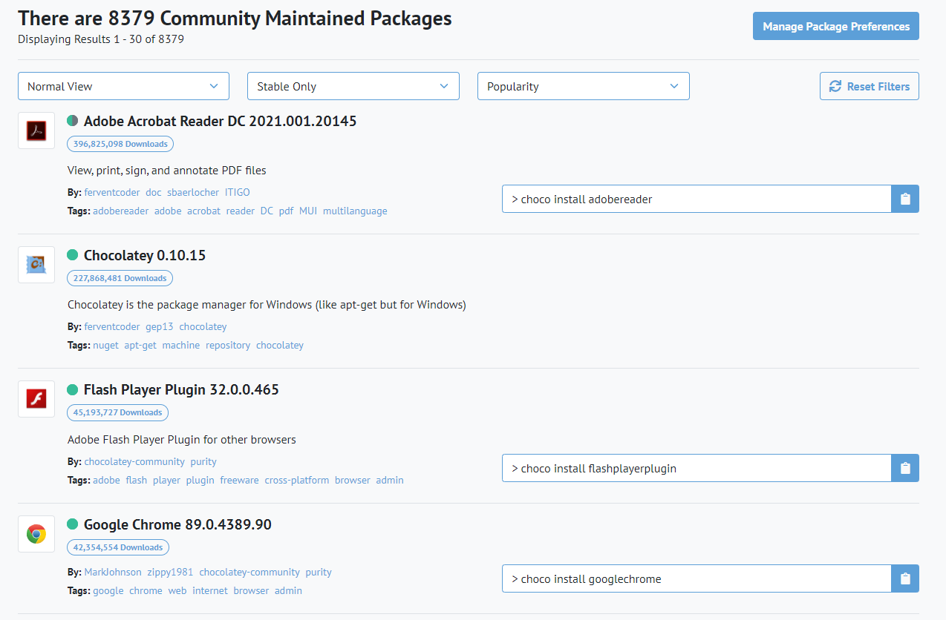
Task: Open the Normal View dropdown
Action: pos(123,86)
